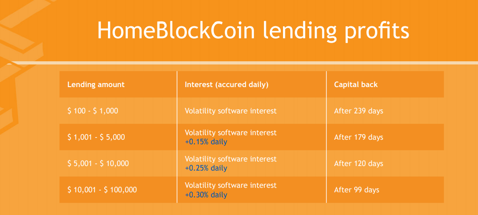Click the +0.15% daily blue text

(x=206, y=142)
